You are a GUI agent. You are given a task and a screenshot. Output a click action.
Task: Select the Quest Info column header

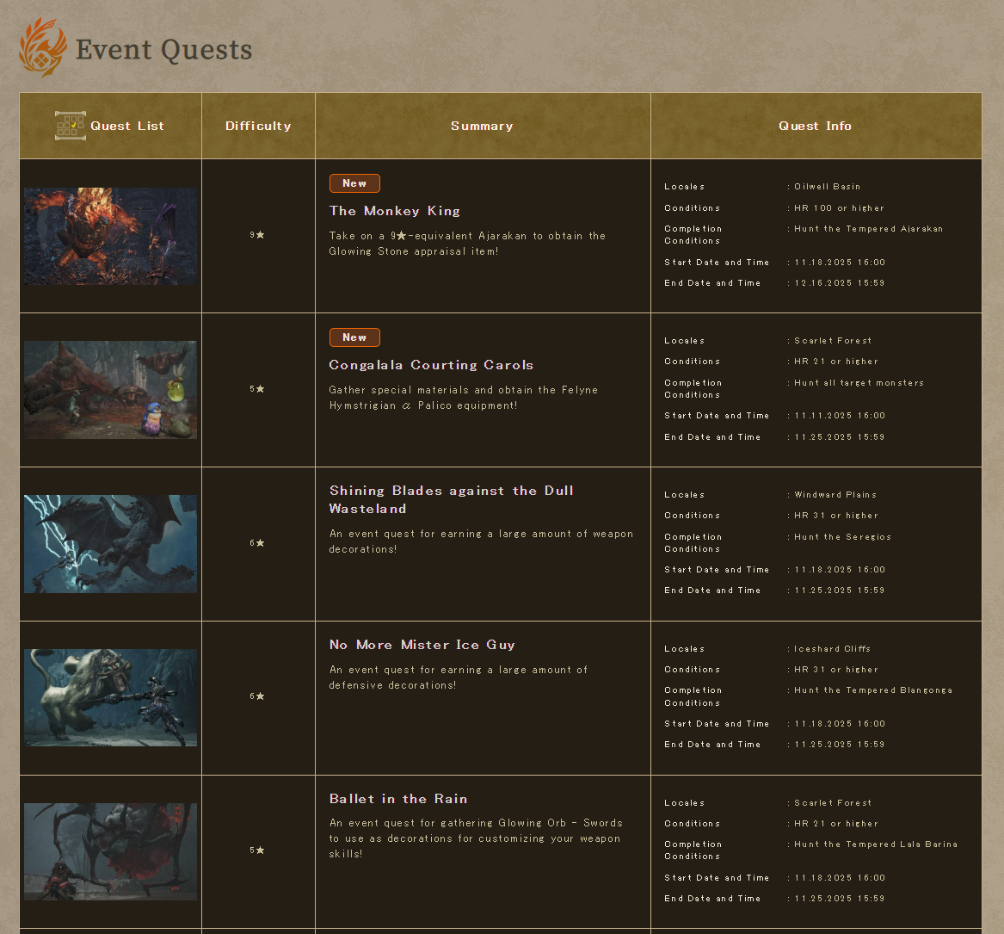[x=815, y=126]
